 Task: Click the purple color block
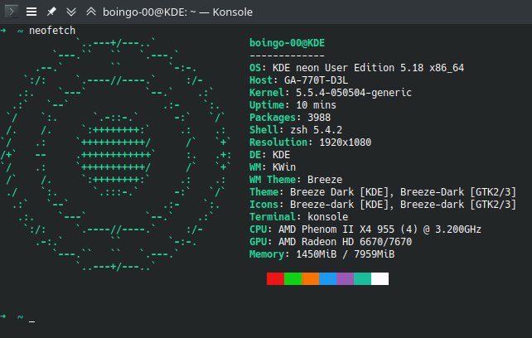(x=345, y=278)
